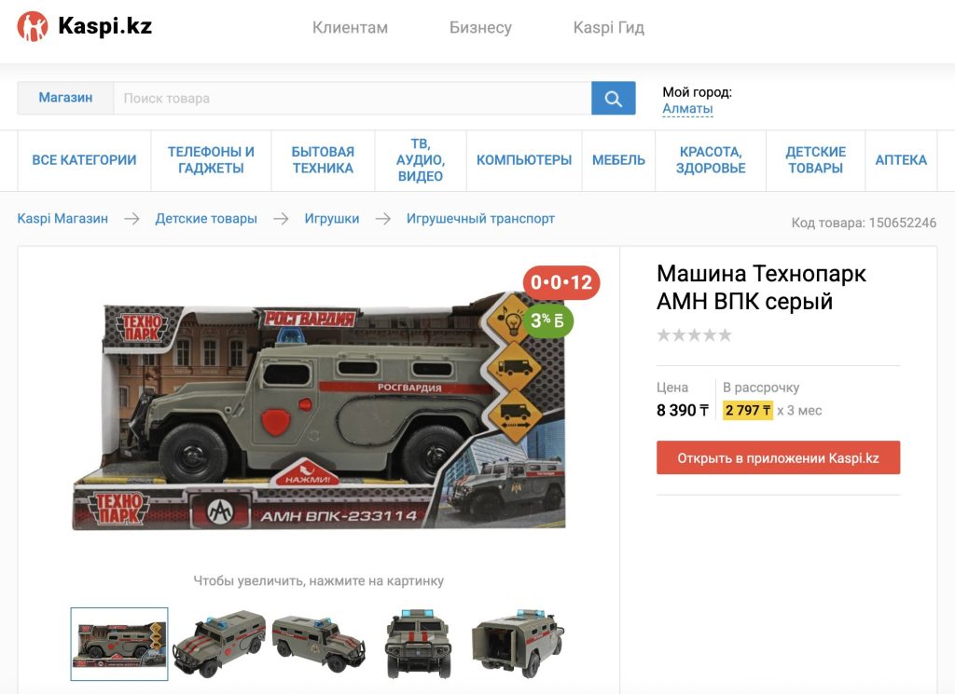The height and width of the screenshot is (694, 955).
Task: Click the magnifier search button
Action: [614, 98]
